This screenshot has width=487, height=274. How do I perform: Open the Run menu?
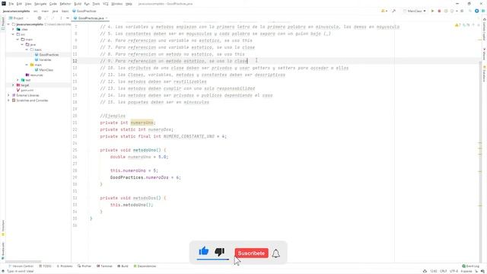[87, 4]
